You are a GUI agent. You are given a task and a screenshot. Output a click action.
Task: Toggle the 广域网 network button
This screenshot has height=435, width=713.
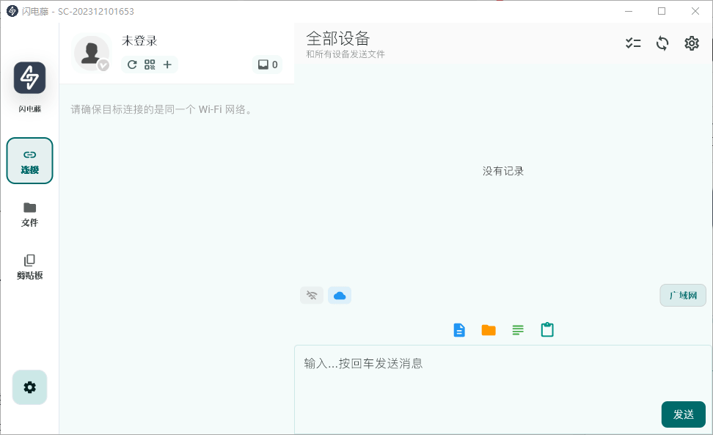(683, 295)
